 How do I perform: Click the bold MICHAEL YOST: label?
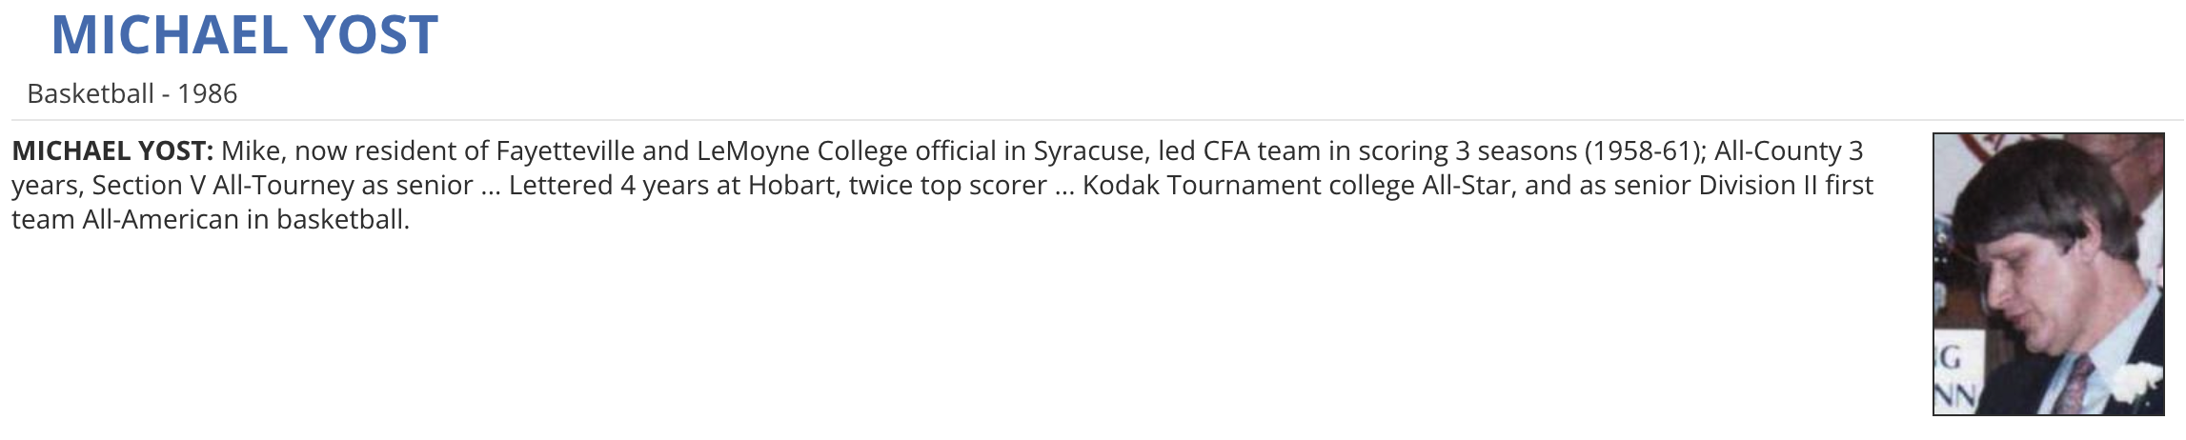click(112, 150)
